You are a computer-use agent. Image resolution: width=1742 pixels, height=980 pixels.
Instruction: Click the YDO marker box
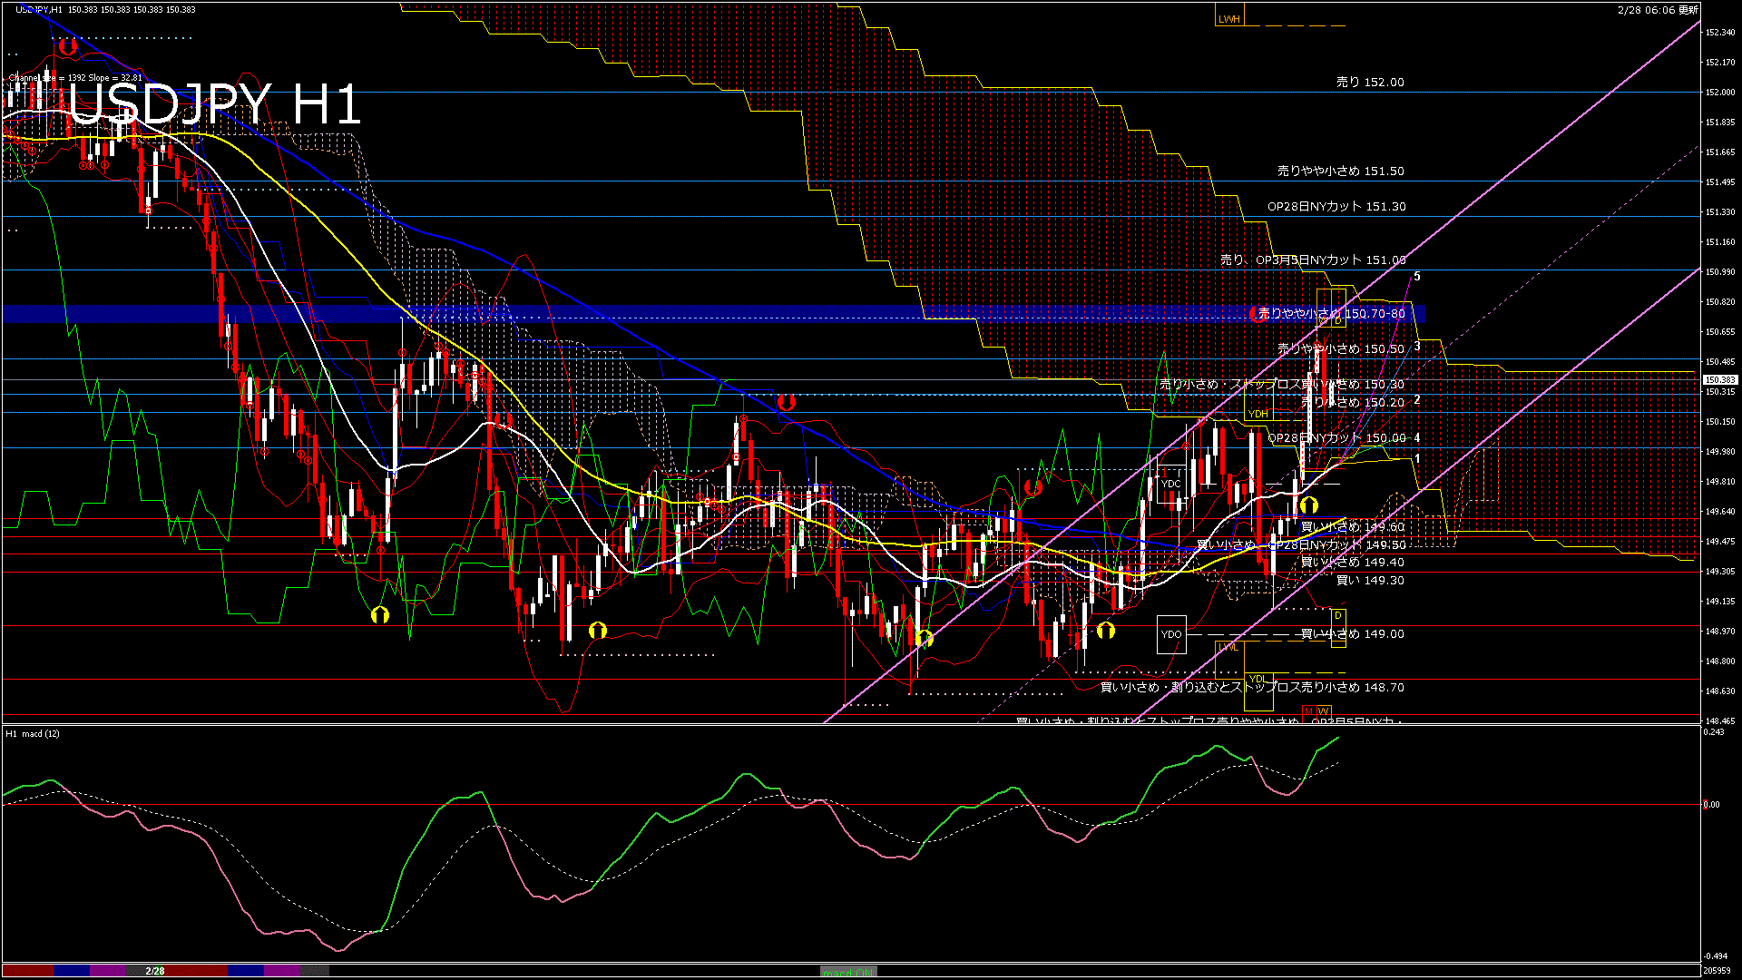tap(1171, 634)
